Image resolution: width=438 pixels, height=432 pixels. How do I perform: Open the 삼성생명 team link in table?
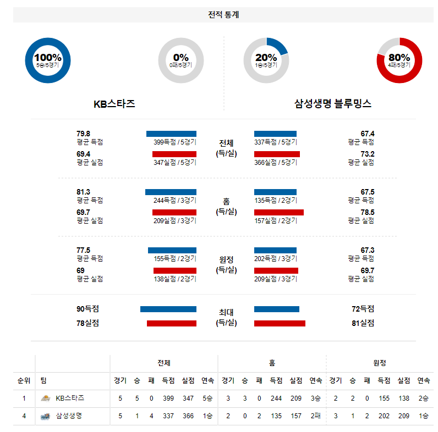coord(69,416)
